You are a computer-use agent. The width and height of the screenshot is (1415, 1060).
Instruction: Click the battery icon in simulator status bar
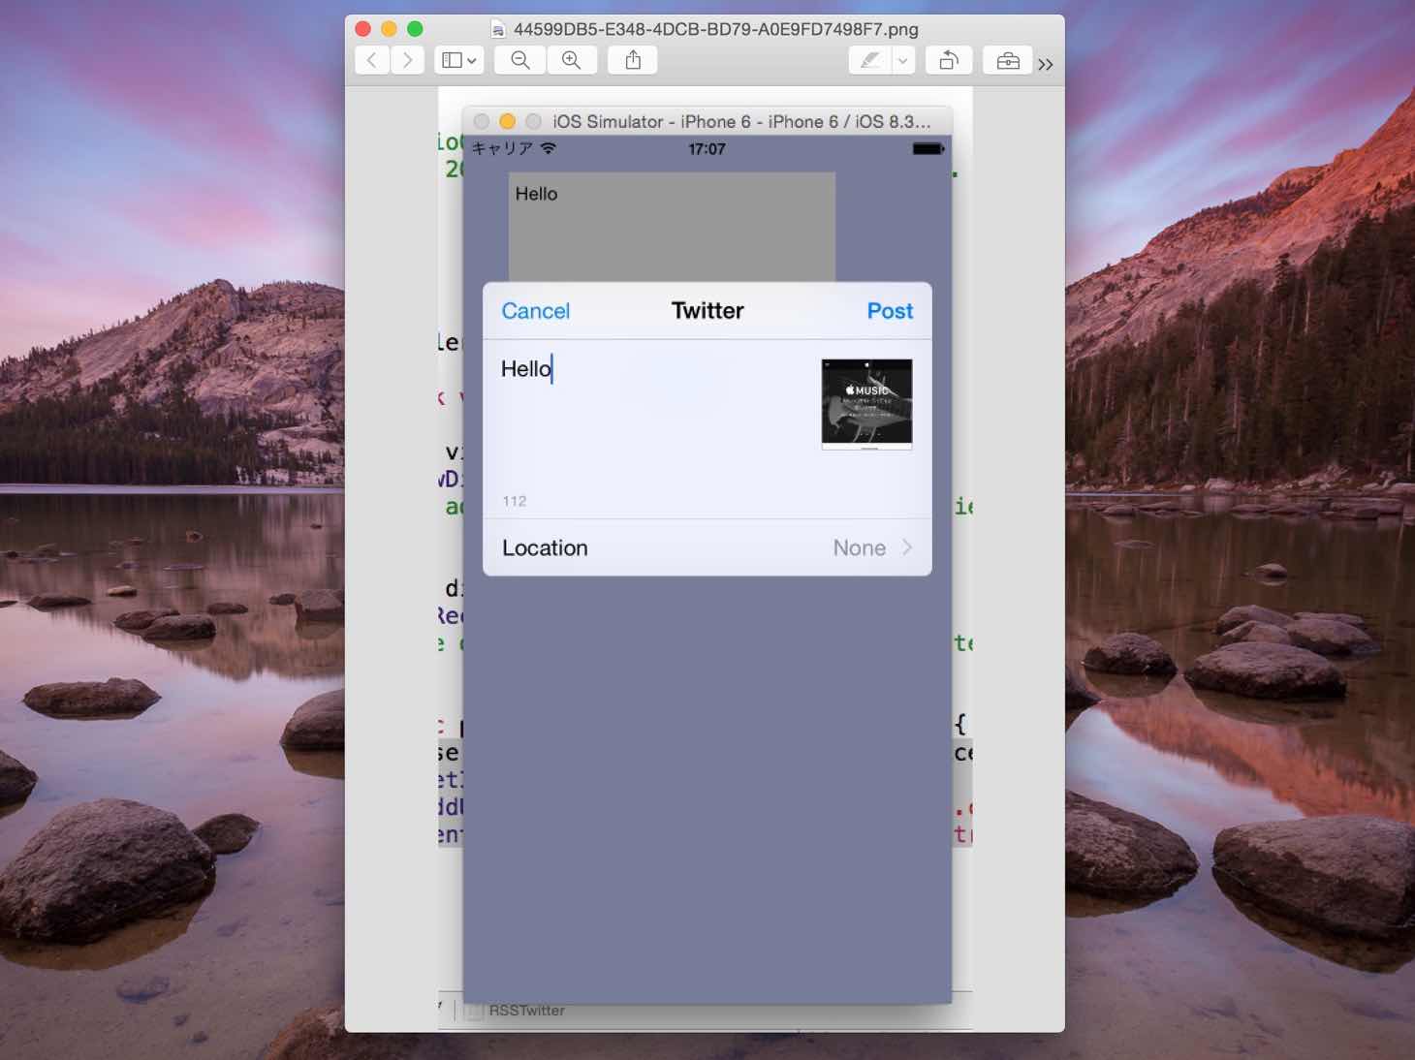pyautogui.click(x=928, y=149)
